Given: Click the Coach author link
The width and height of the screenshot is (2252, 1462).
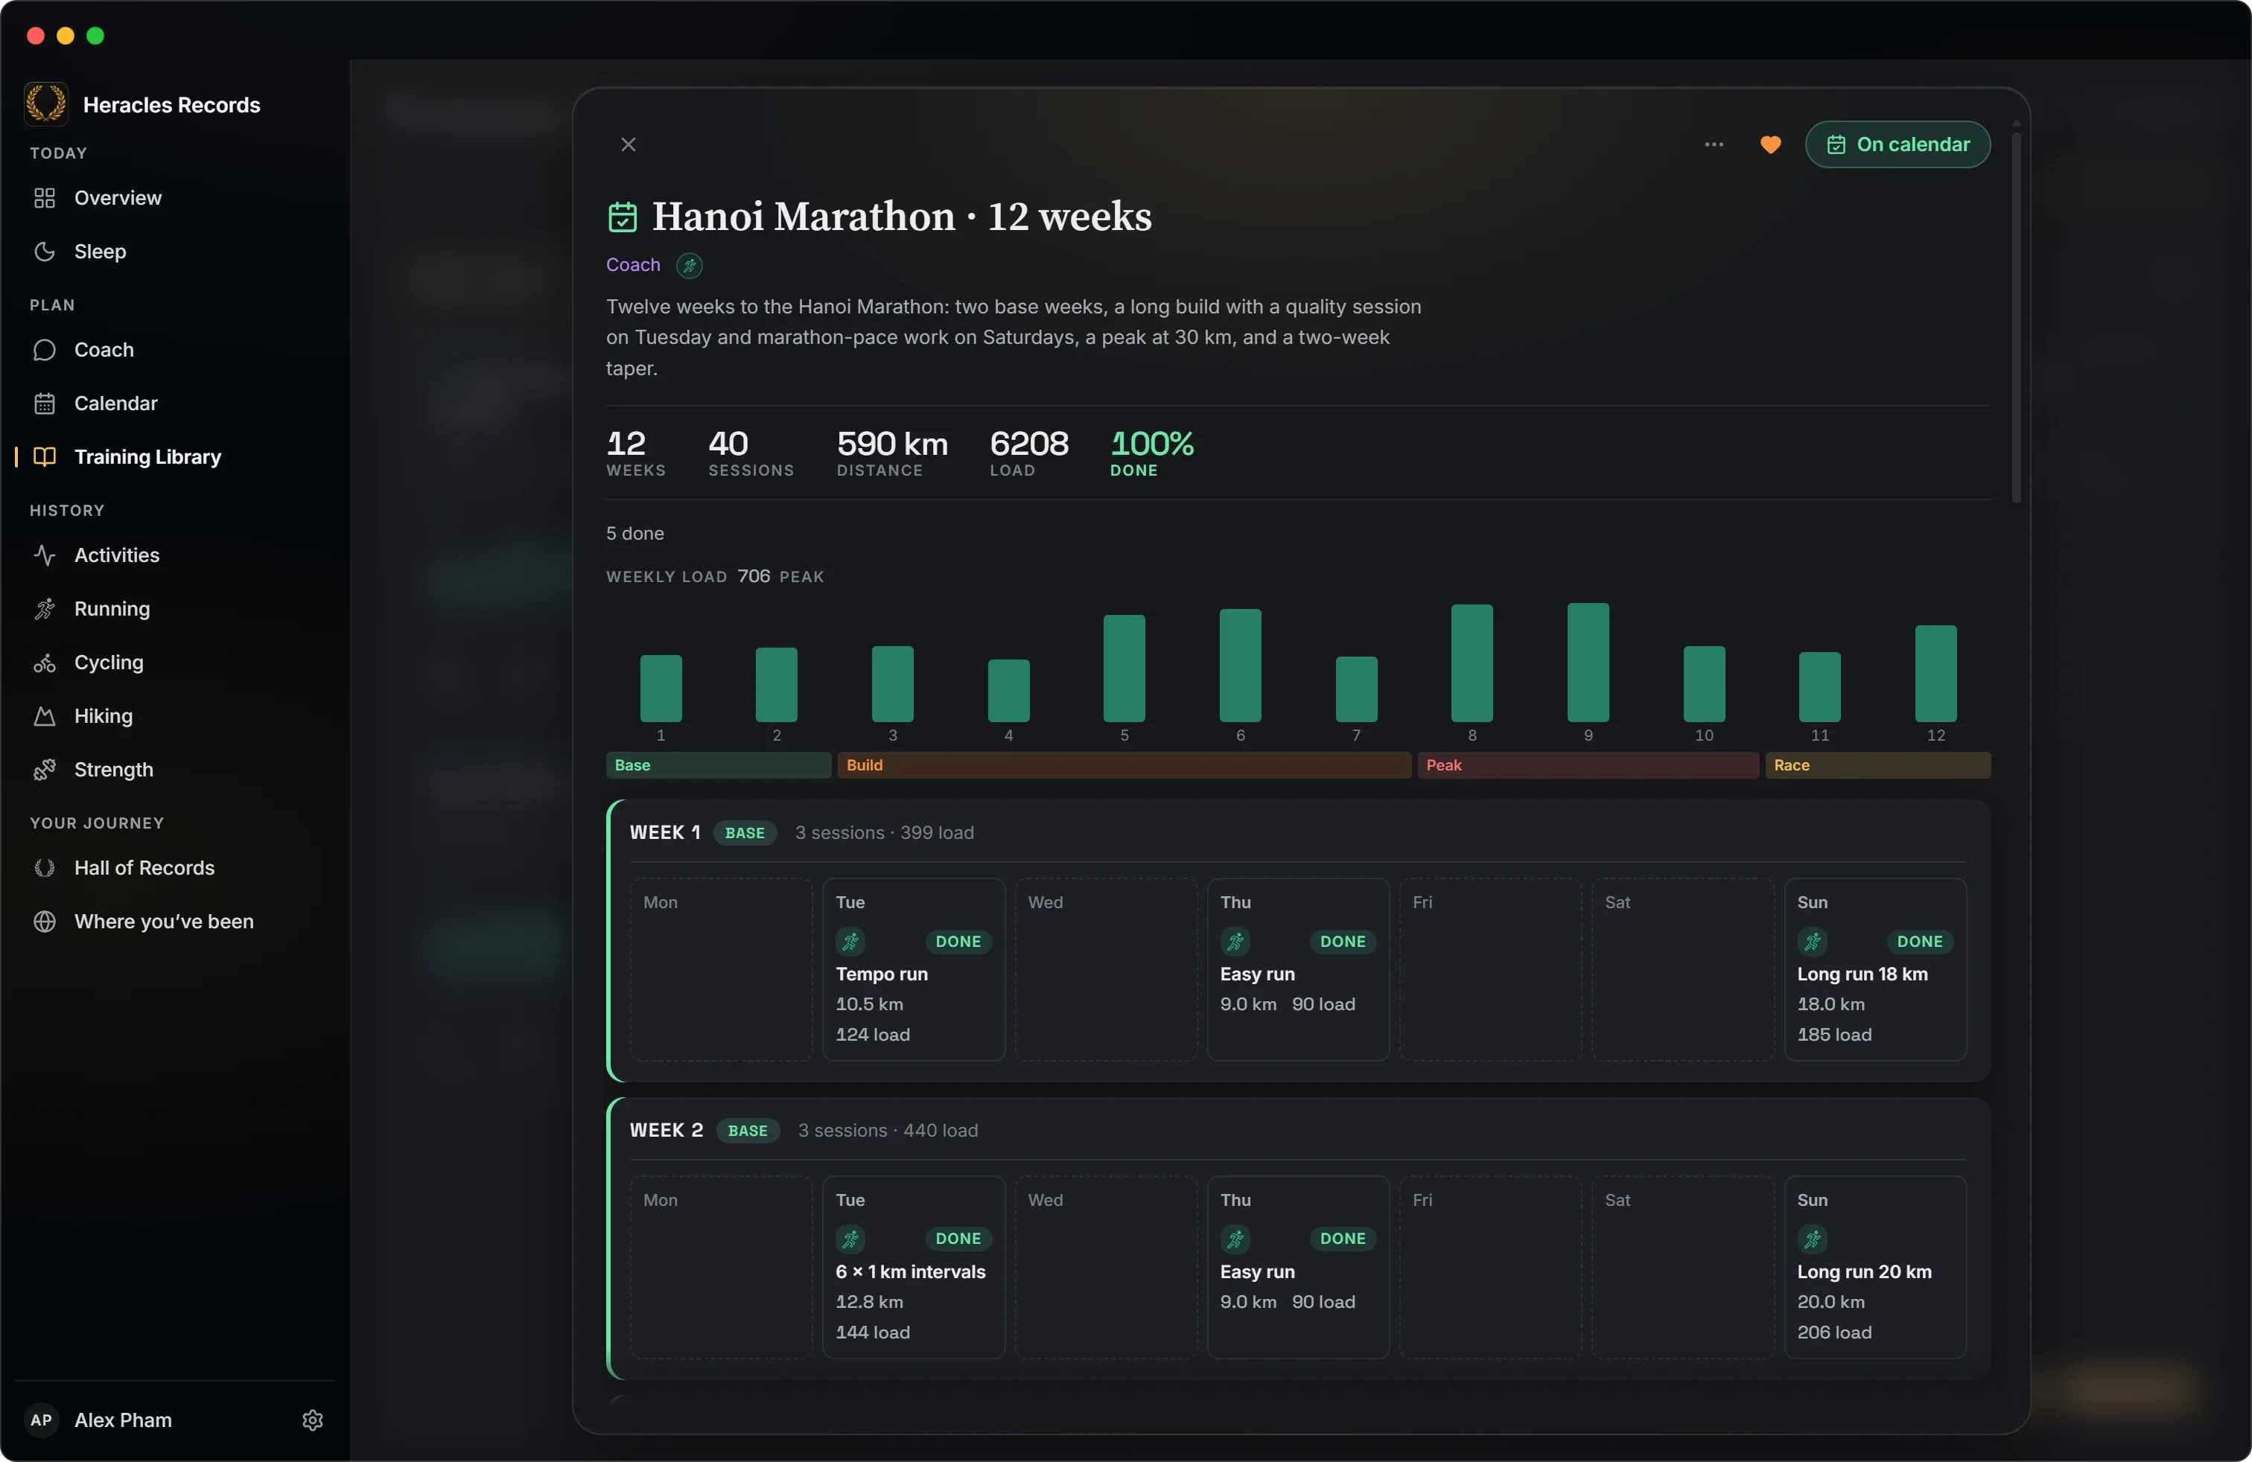Looking at the screenshot, I should click(x=633, y=265).
